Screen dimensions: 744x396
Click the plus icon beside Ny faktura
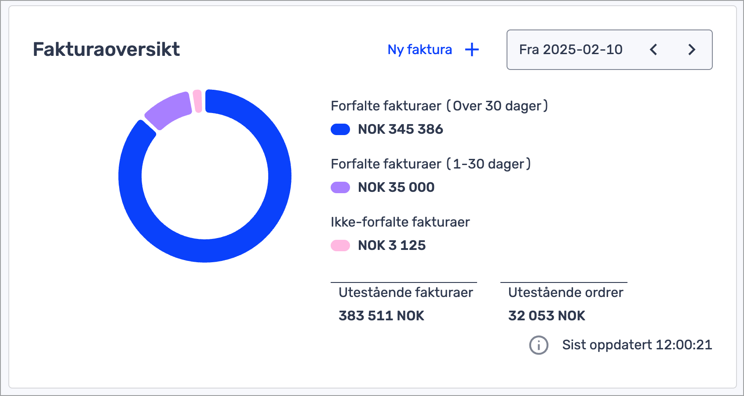point(472,50)
